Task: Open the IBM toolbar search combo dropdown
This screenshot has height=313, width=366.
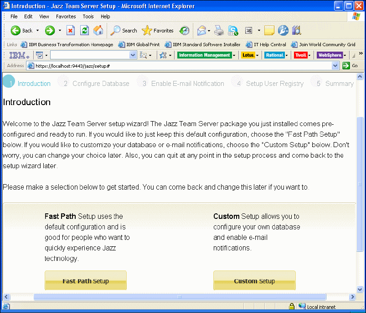Action: [133, 55]
